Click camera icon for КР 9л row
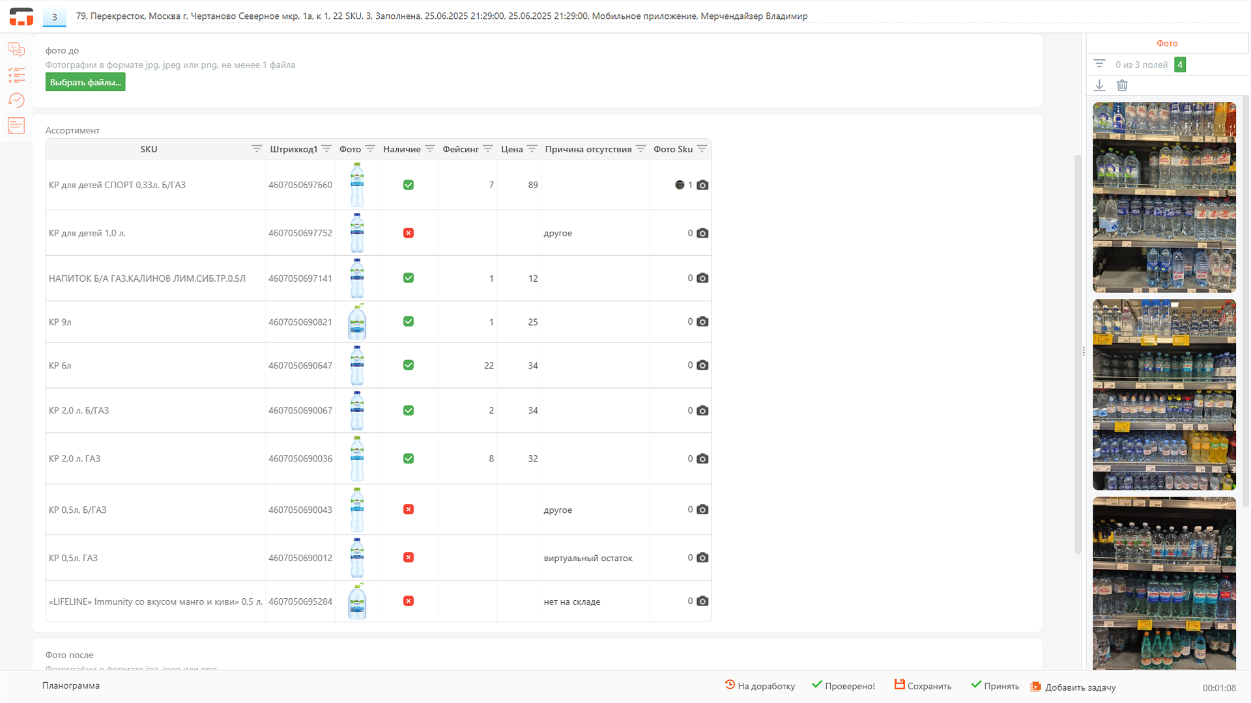The height and width of the screenshot is (703, 1251). 702,322
